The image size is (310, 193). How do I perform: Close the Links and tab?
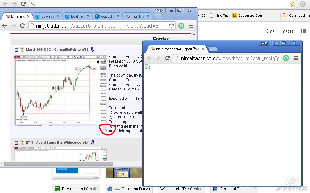(x=28, y=16)
